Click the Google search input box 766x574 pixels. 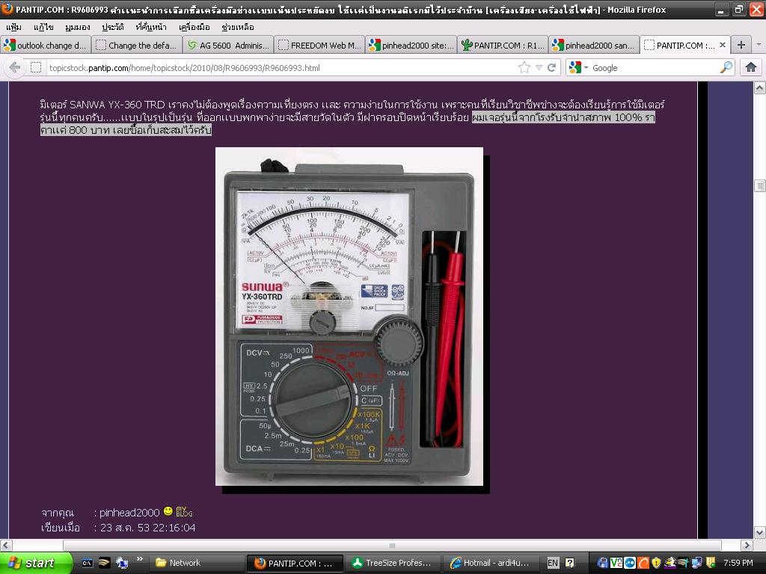(655, 68)
